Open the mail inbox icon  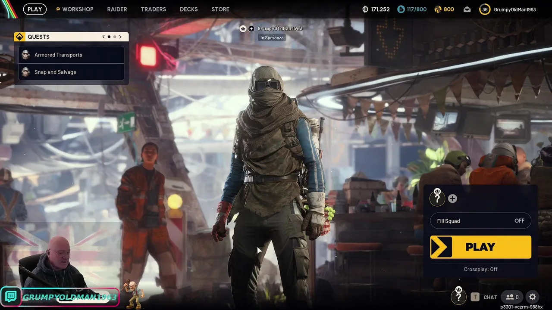coord(467,9)
